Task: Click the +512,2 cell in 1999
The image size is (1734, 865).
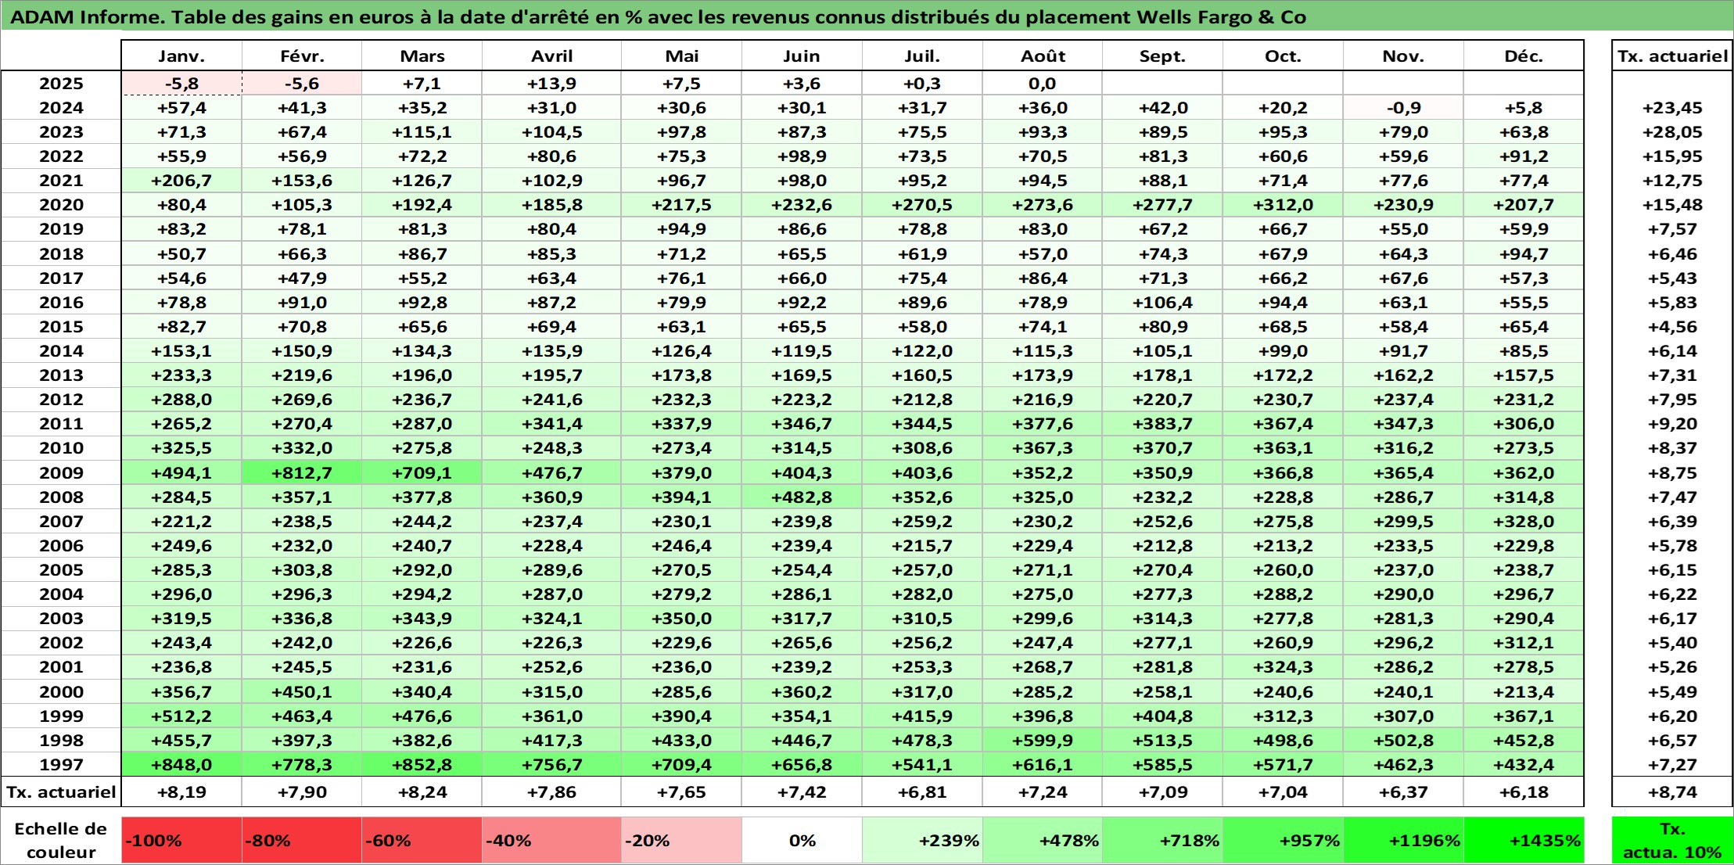Action: point(181,716)
